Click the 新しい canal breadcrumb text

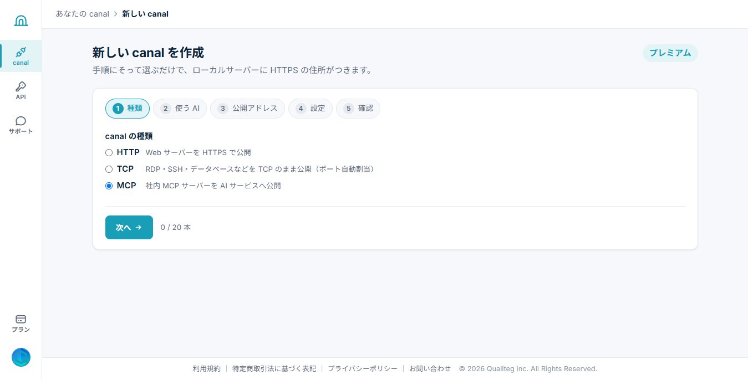pyautogui.click(x=145, y=14)
